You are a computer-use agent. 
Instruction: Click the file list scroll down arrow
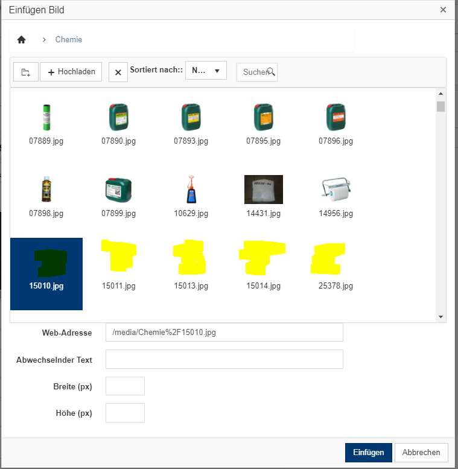coord(441,317)
